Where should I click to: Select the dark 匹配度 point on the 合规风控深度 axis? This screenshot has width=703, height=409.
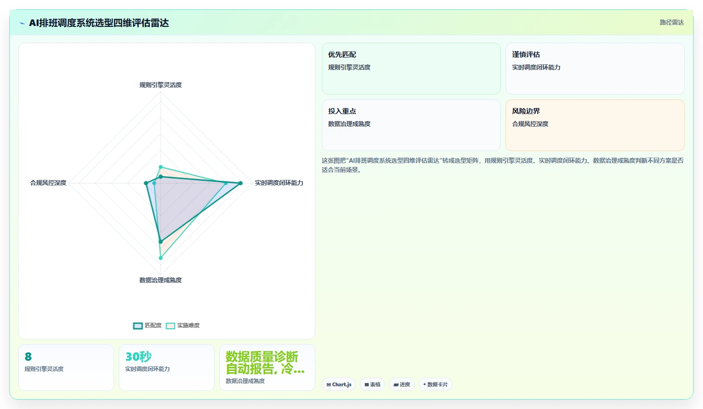[146, 183]
